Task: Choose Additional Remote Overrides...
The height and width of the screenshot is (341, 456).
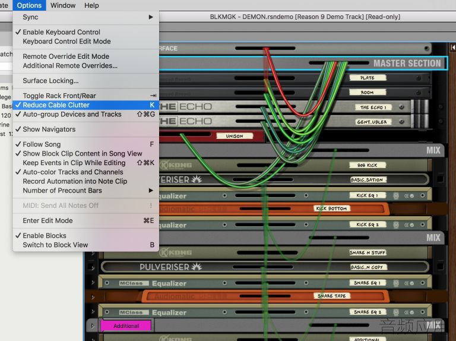Action: click(x=86, y=66)
